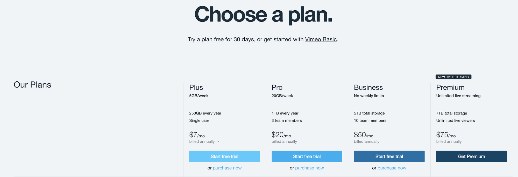Start free trial for Plus plan
Viewport: 518px width, 177px height.
tap(224, 157)
